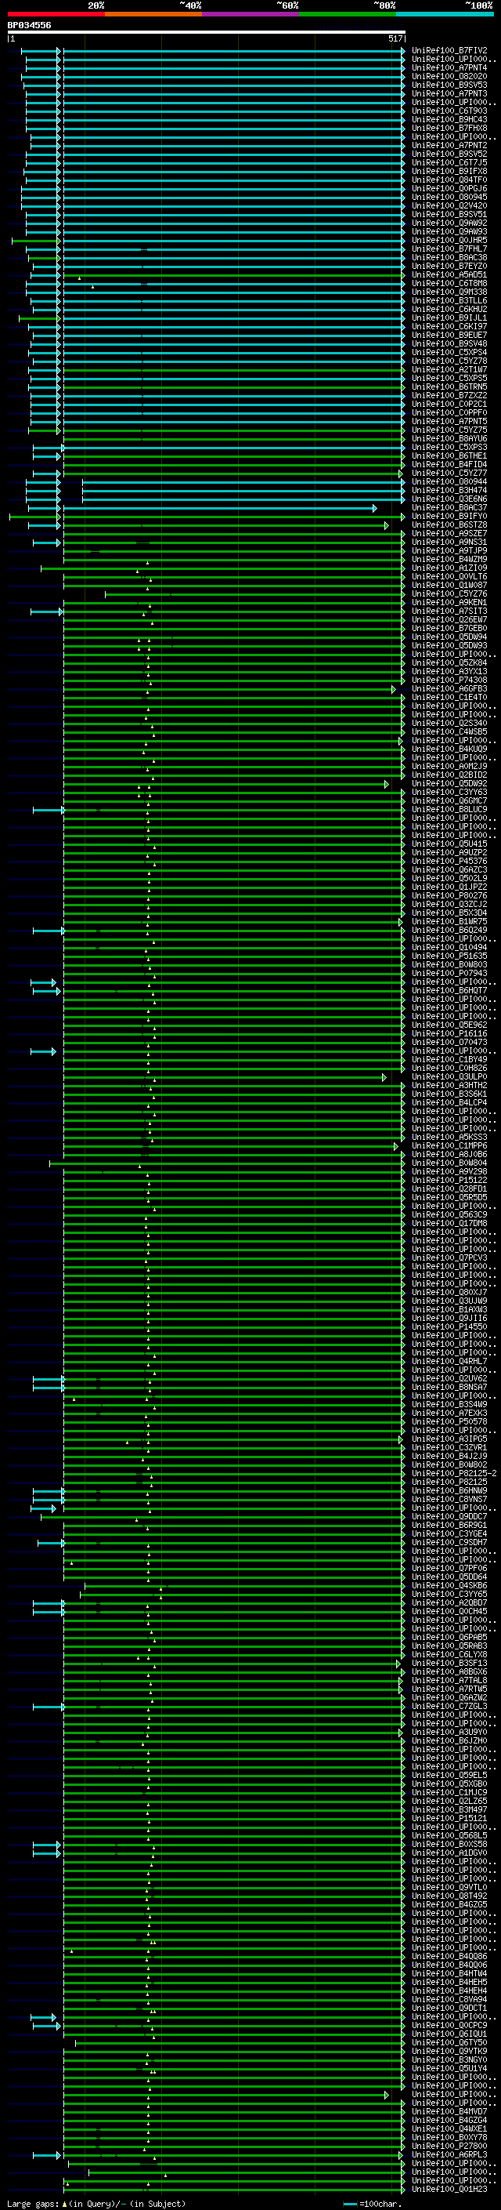The width and height of the screenshot is (501, 2210).
Task: Select hit UniRef100_P14550
Action: [449, 1327]
